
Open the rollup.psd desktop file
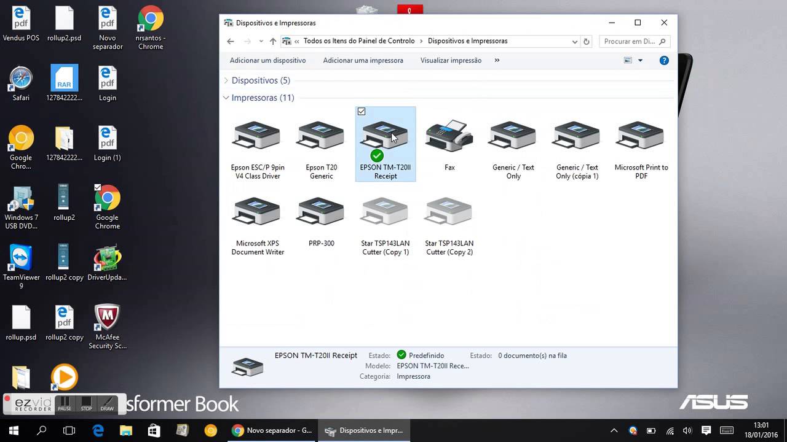[x=21, y=324]
